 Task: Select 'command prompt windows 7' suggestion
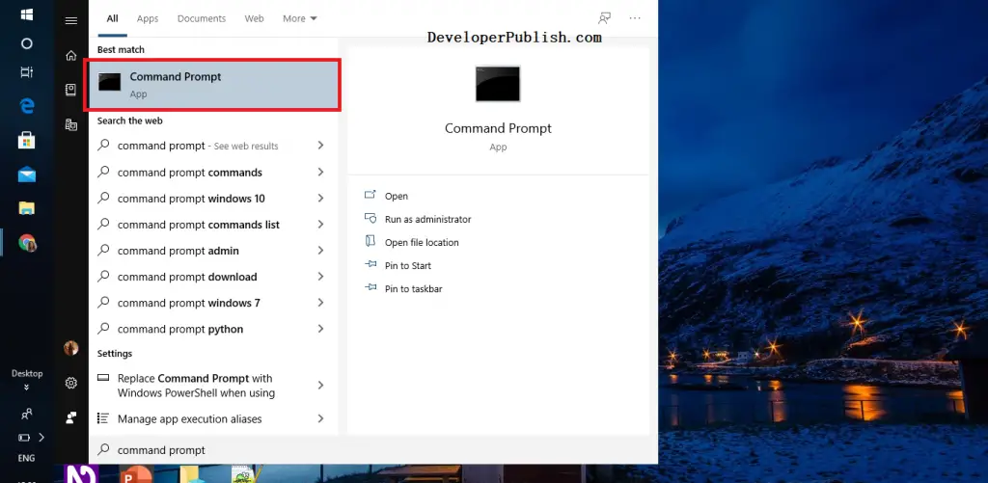coord(212,303)
